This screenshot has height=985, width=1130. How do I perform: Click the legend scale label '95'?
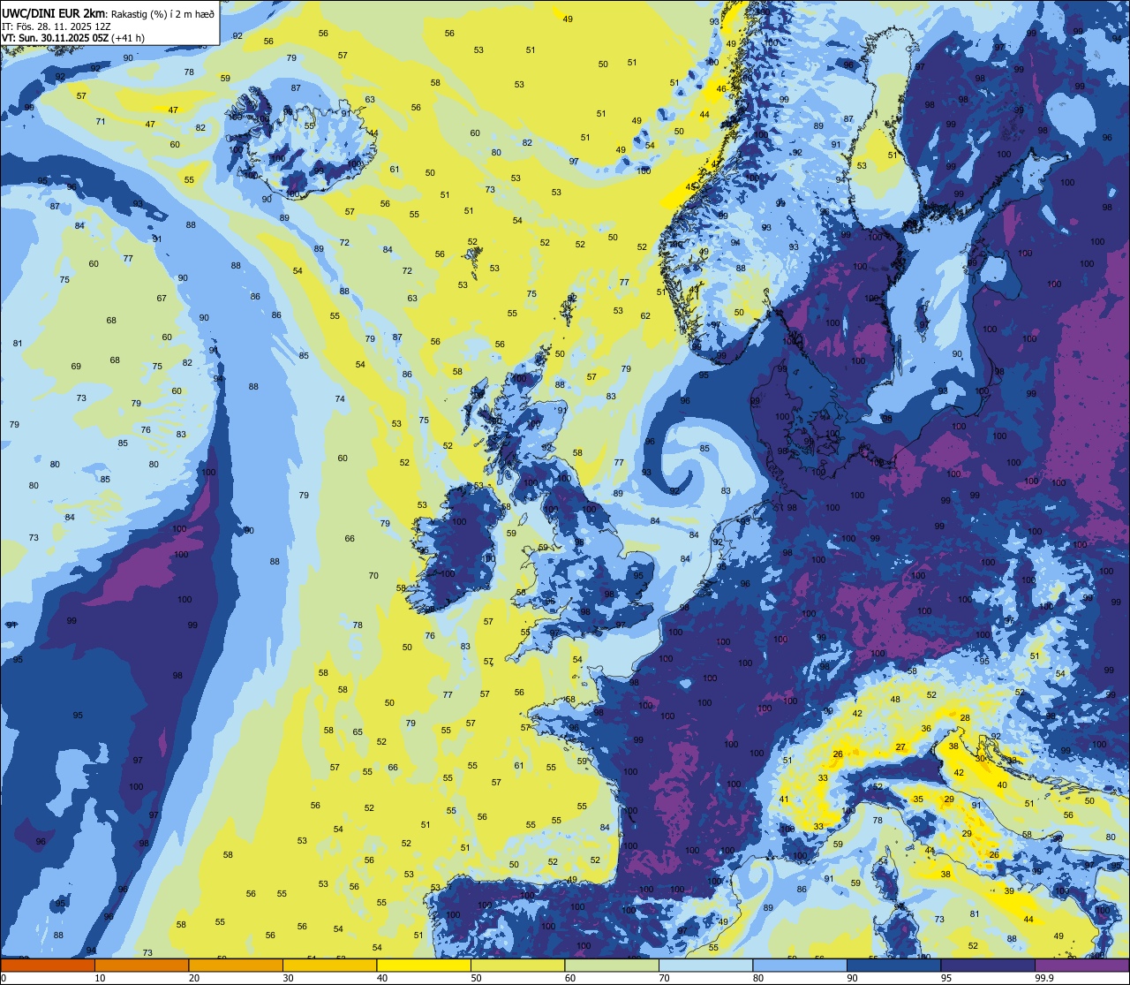tap(946, 978)
